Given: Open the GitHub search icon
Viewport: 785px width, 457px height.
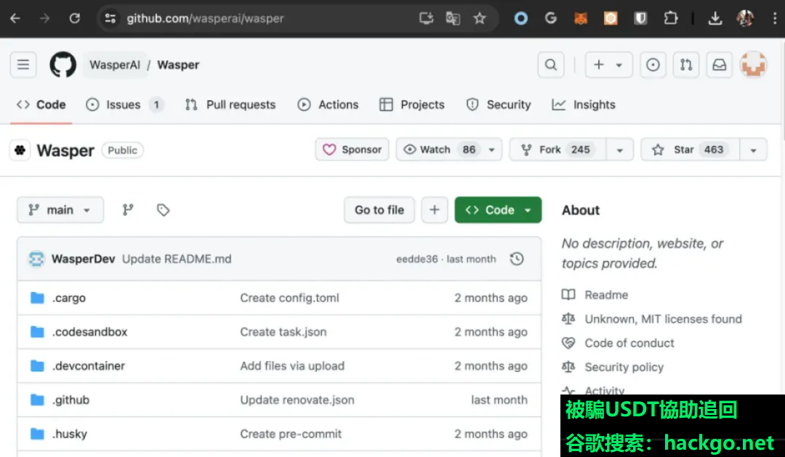Looking at the screenshot, I should point(551,65).
